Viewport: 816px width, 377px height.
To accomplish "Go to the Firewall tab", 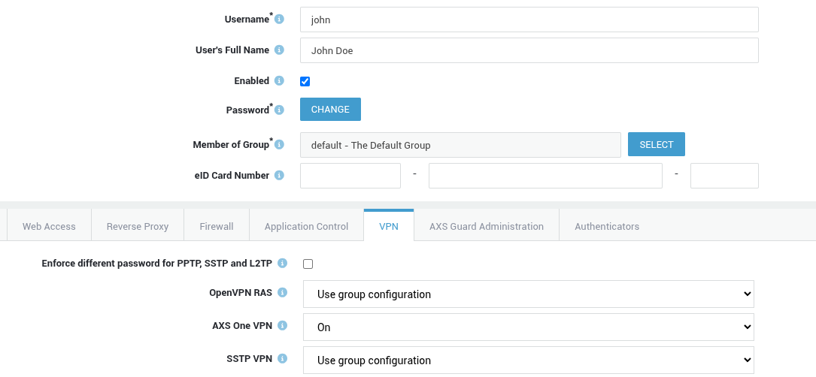I will (217, 226).
